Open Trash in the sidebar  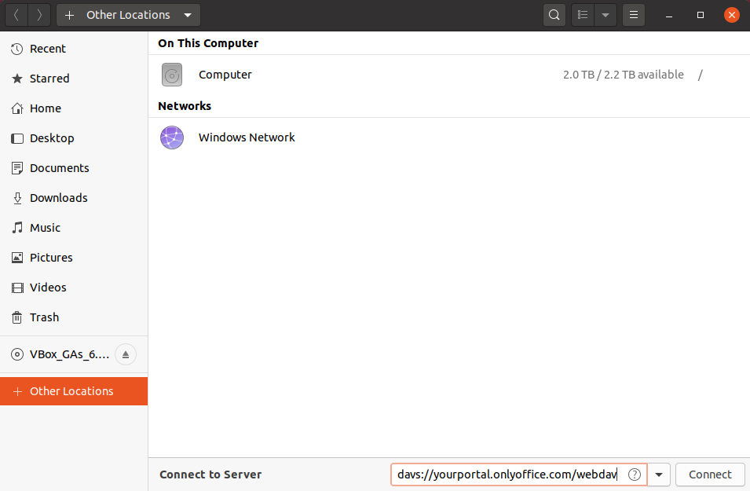(74, 317)
